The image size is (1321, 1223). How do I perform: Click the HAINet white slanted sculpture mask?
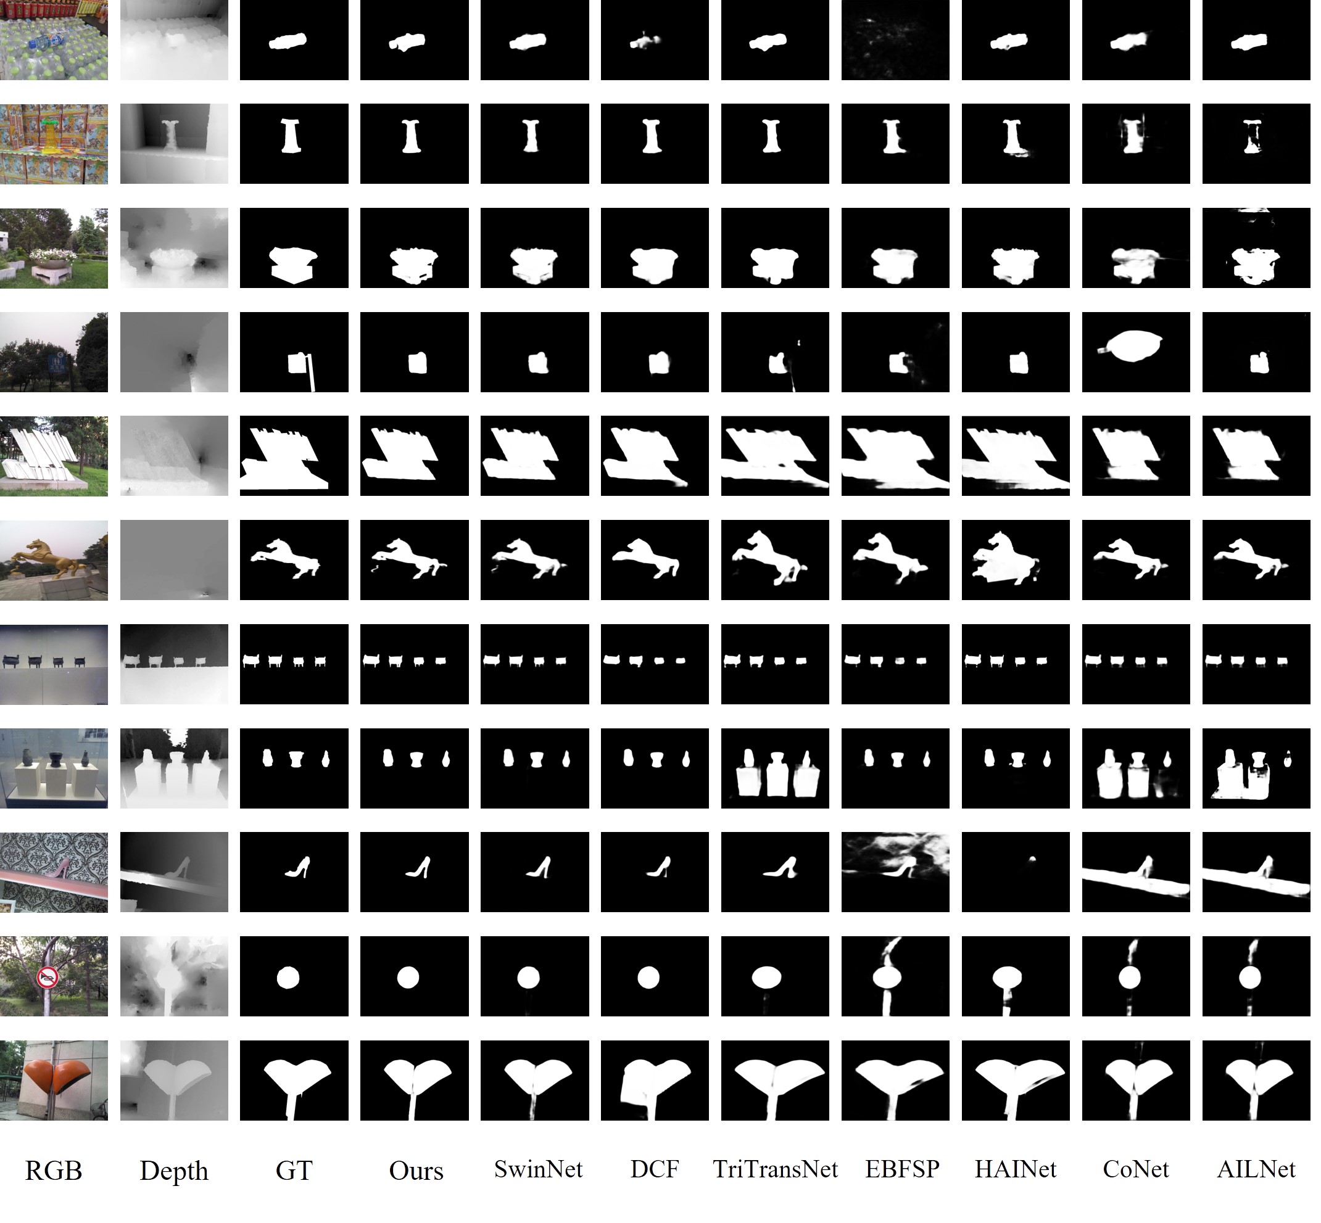pos(1015,456)
